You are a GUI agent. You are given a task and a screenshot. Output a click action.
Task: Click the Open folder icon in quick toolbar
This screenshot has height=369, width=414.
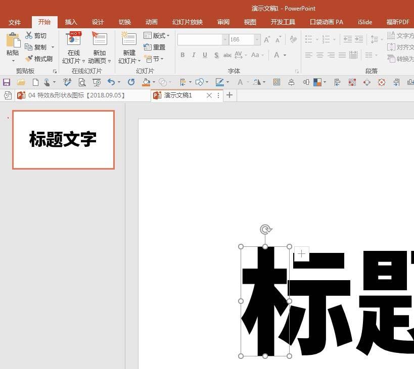[x=21, y=82]
